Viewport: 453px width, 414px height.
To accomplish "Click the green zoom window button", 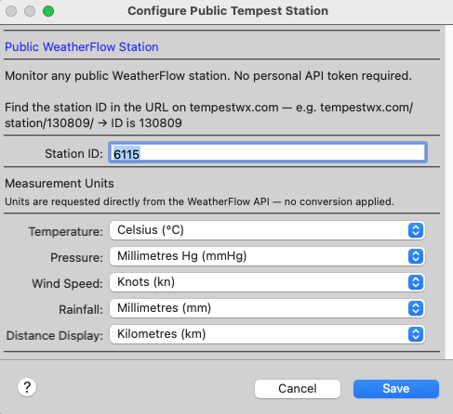I will click(x=48, y=11).
